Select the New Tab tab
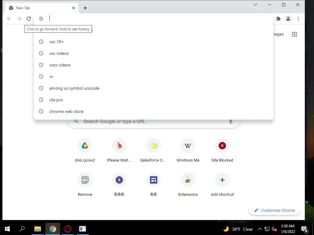The height and width of the screenshot is (235, 314). click(41, 8)
